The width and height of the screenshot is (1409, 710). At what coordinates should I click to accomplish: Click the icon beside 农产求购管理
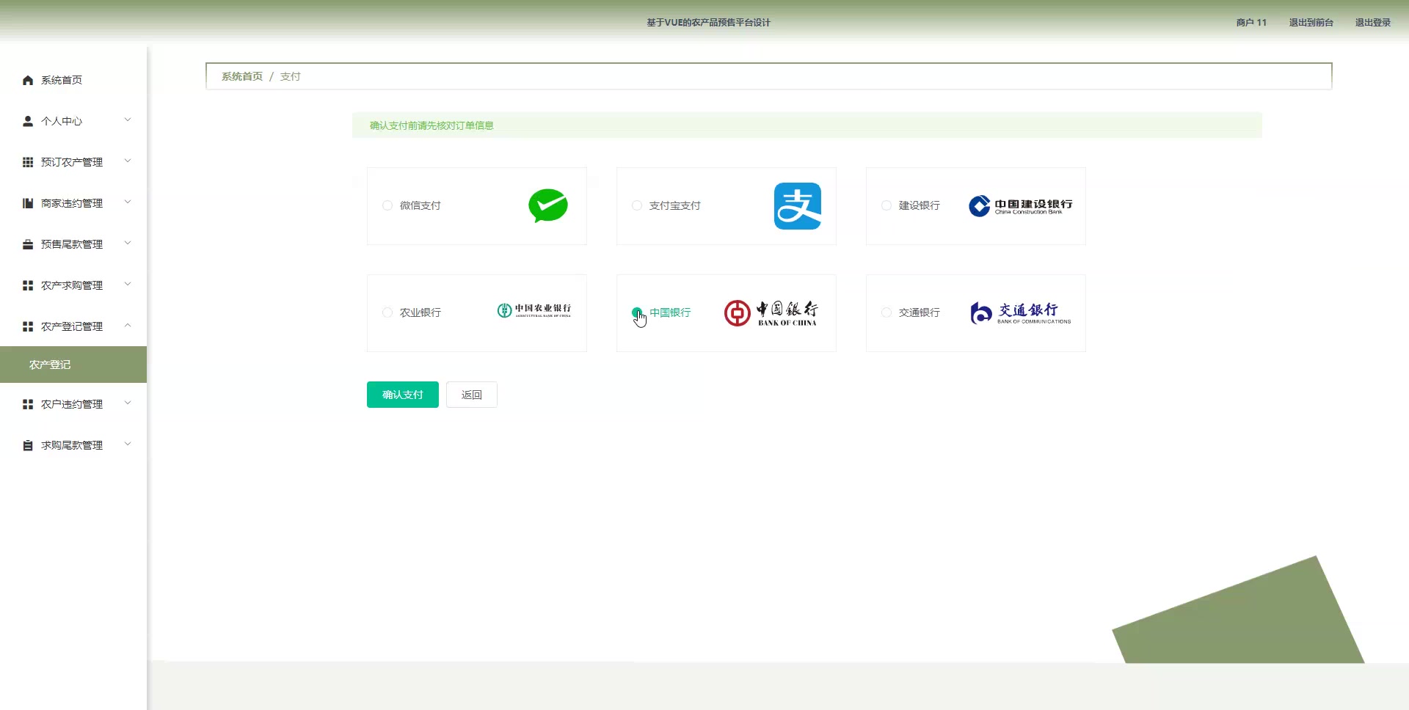(28, 285)
